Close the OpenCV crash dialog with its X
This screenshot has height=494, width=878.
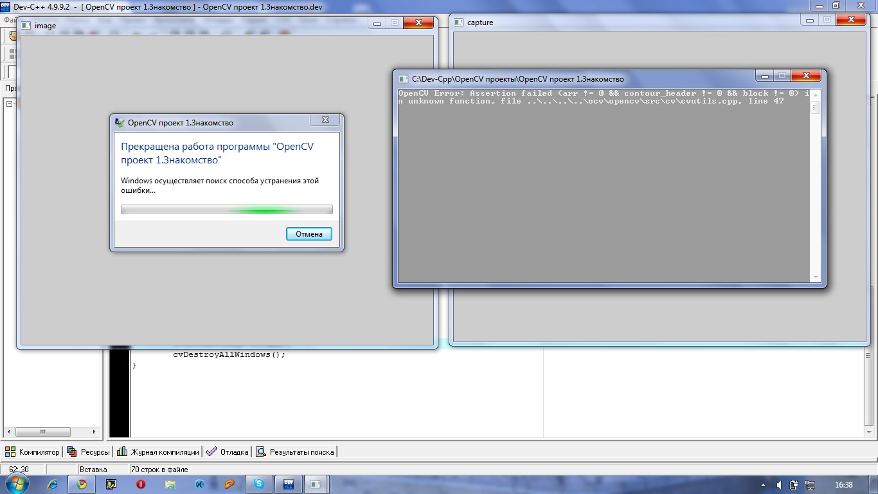[x=325, y=120]
